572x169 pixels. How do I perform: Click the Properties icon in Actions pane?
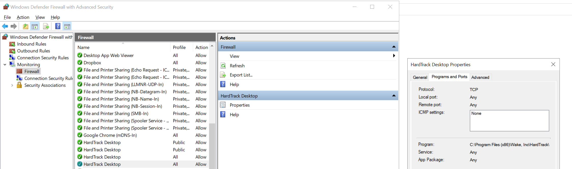point(223,105)
